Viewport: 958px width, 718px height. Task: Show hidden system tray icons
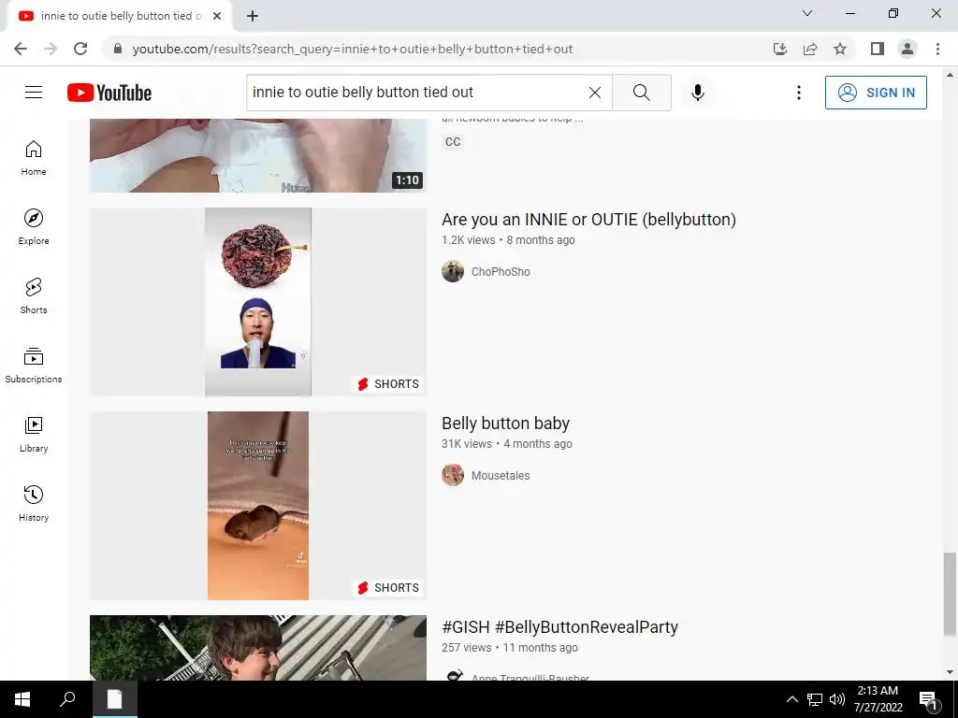coord(791,699)
